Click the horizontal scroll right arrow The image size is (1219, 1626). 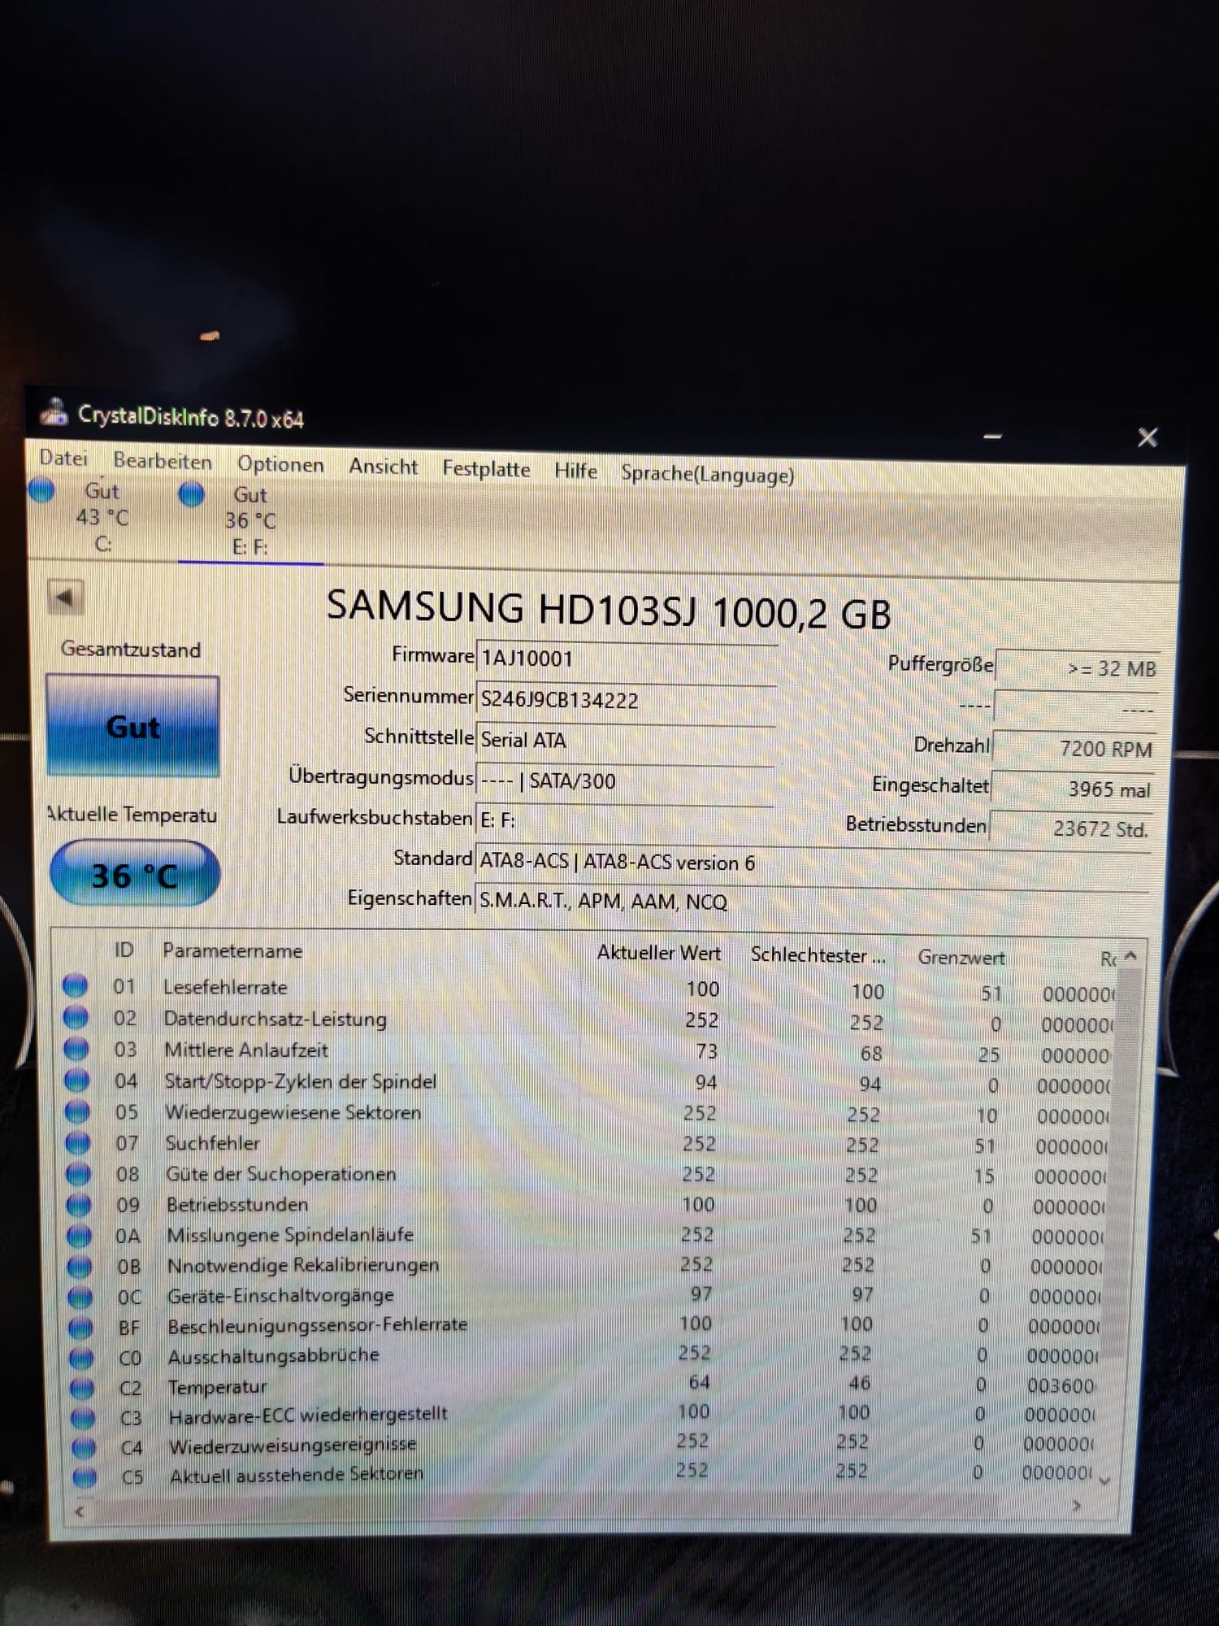tap(1077, 1506)
